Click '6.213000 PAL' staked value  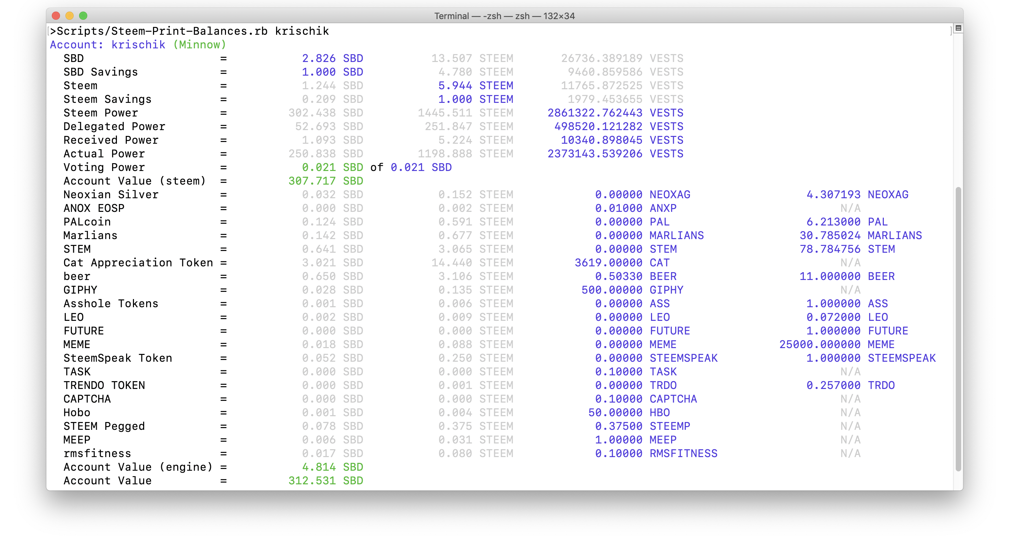tap(847, 222)
